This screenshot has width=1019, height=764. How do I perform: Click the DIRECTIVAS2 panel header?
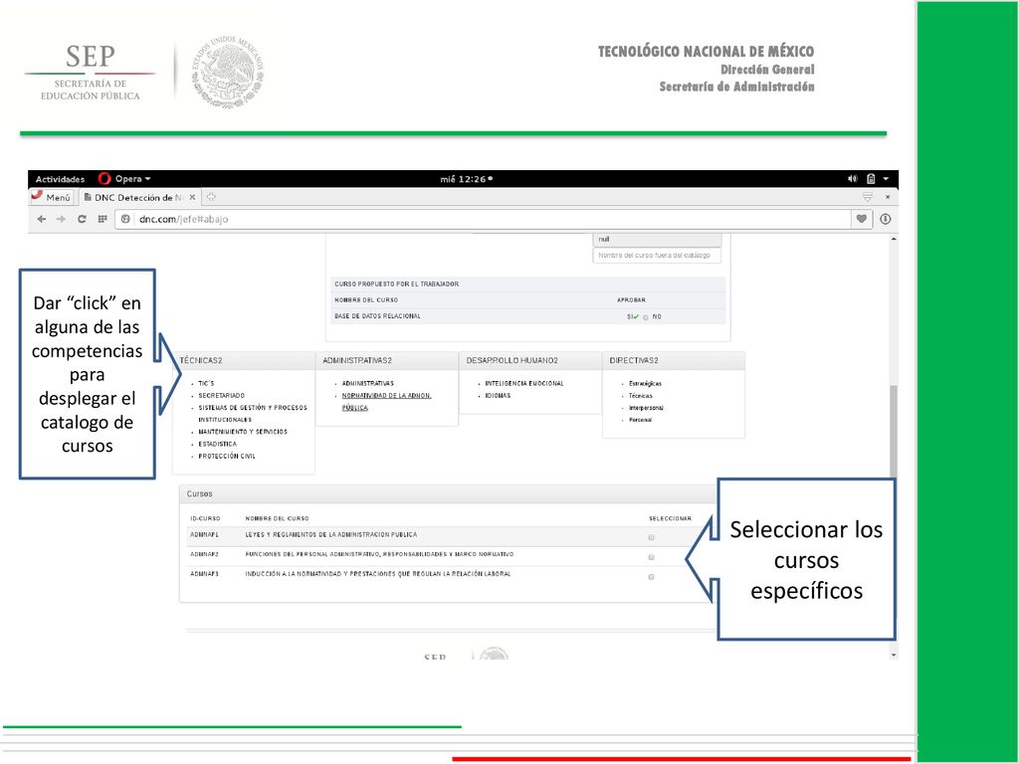674,360
